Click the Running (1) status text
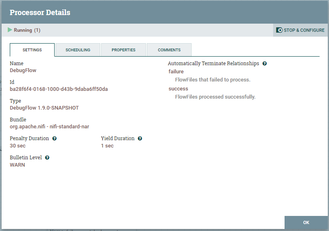 27,30
